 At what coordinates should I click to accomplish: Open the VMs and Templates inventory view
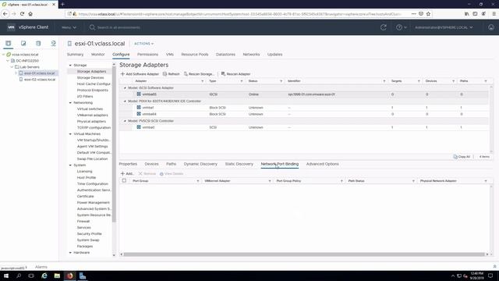[23, 44]
